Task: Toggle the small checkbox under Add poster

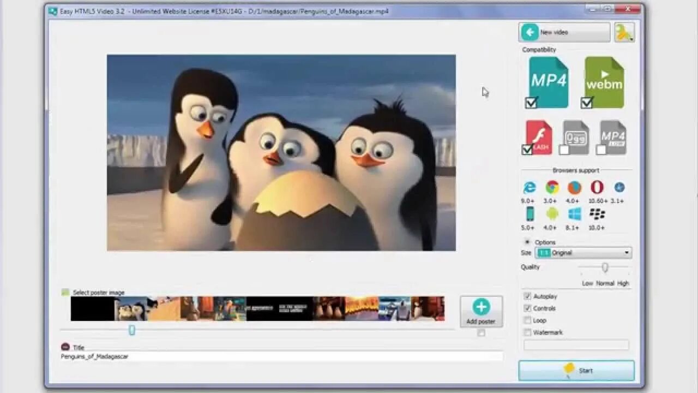Action: click(x=481, y=333)
